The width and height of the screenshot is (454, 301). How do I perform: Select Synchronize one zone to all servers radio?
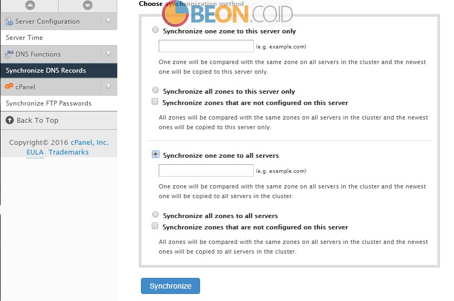[x=155, y=155]
